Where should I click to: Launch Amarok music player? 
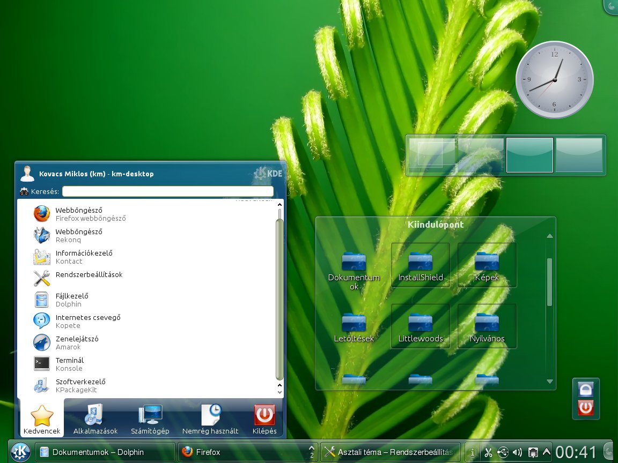click(x=150, y=342)
